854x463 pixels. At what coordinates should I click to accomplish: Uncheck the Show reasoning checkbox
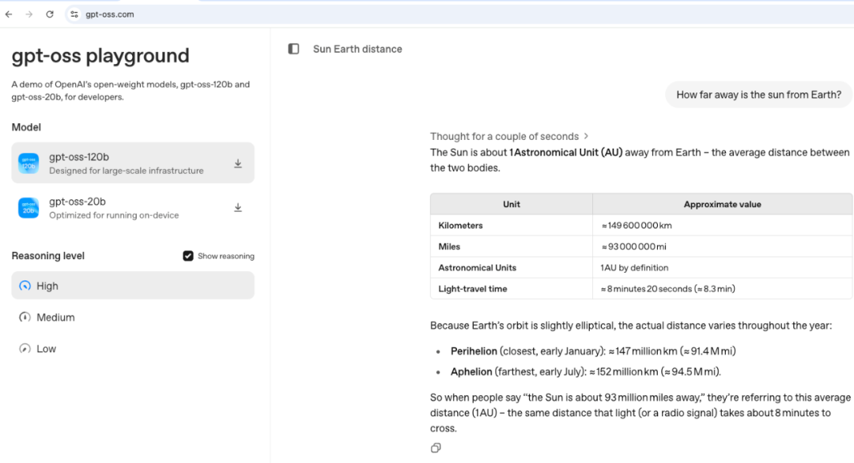click(x=188, y=256)
